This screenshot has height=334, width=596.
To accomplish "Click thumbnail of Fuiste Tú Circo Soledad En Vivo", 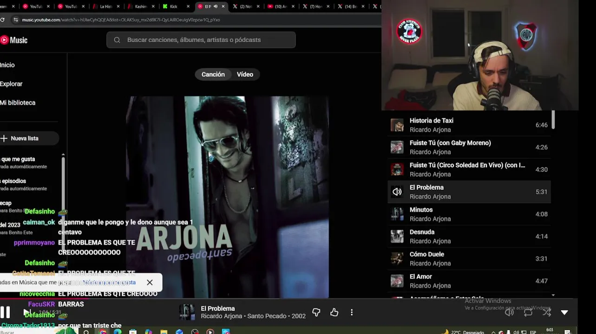I will click(x=397, y=169).
